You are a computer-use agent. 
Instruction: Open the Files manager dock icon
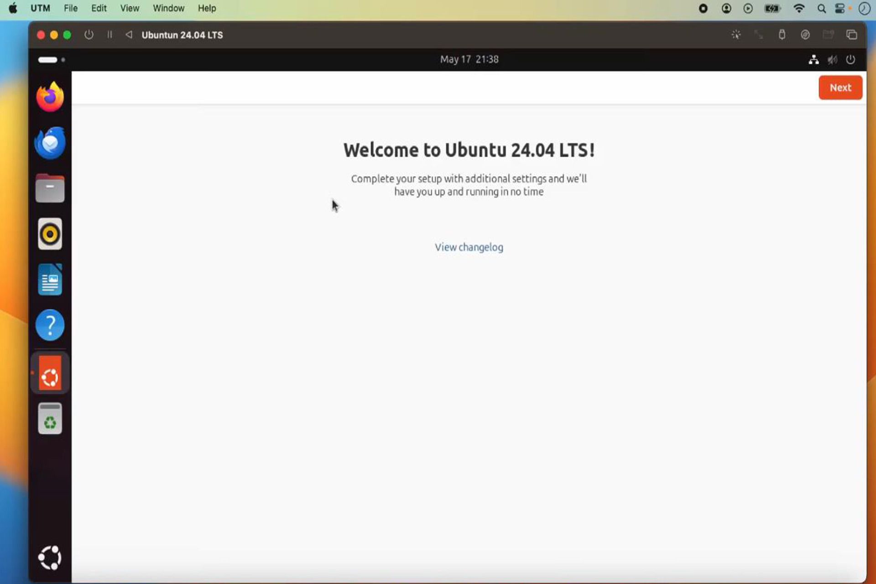click(50, 188)
